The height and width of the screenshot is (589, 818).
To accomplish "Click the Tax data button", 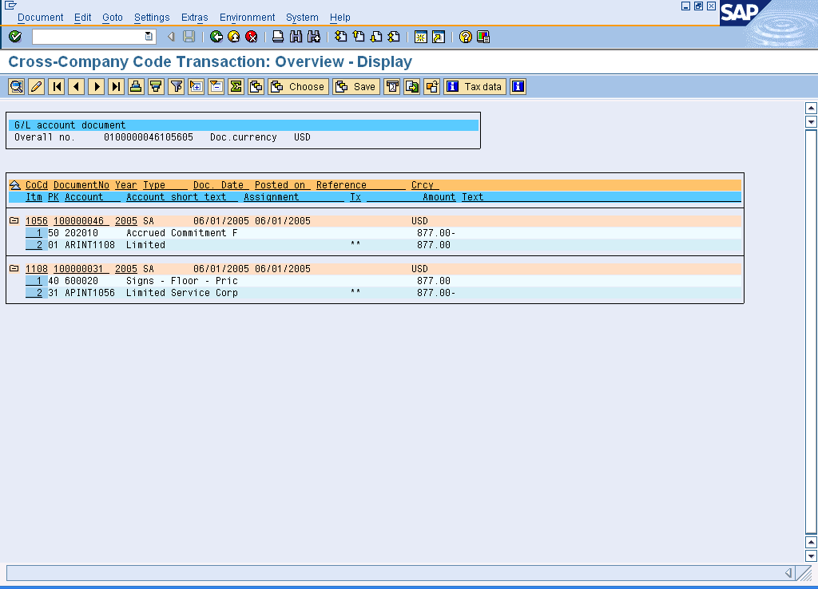I will pyautogui.click(x=475, y=86).
